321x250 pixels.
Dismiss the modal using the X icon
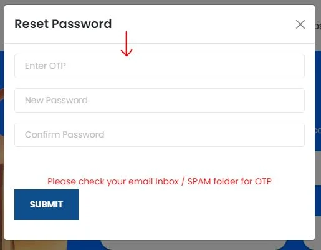coord(300,24)
